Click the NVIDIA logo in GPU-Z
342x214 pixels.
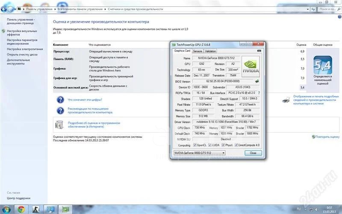click(x=251, y=66)
